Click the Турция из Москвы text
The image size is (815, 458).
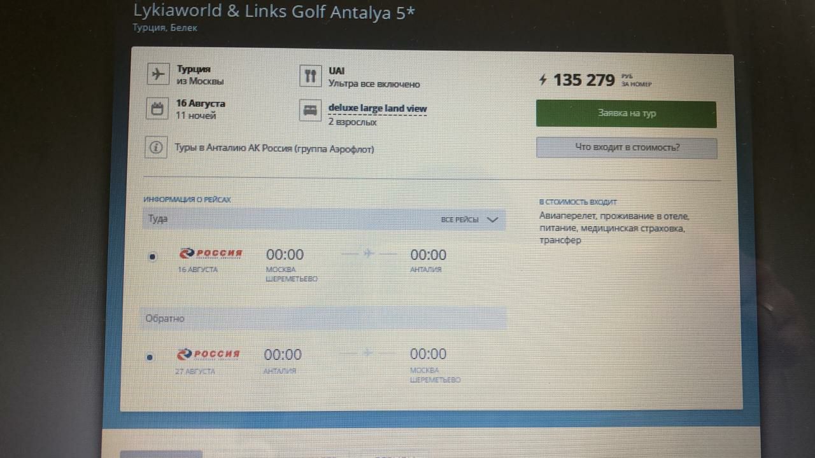[200, 75]
